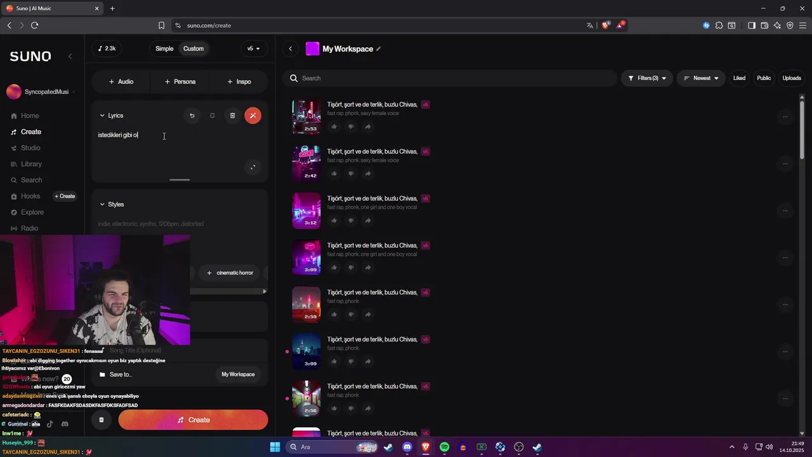Click into the workspace Search field

(450, 78)
